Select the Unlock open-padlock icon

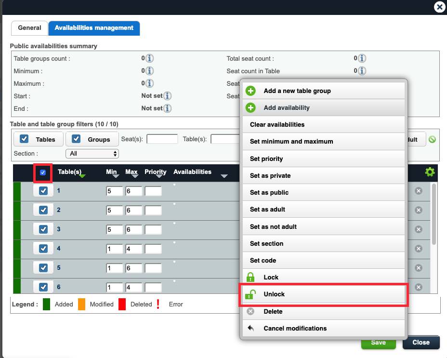[250, 294]
